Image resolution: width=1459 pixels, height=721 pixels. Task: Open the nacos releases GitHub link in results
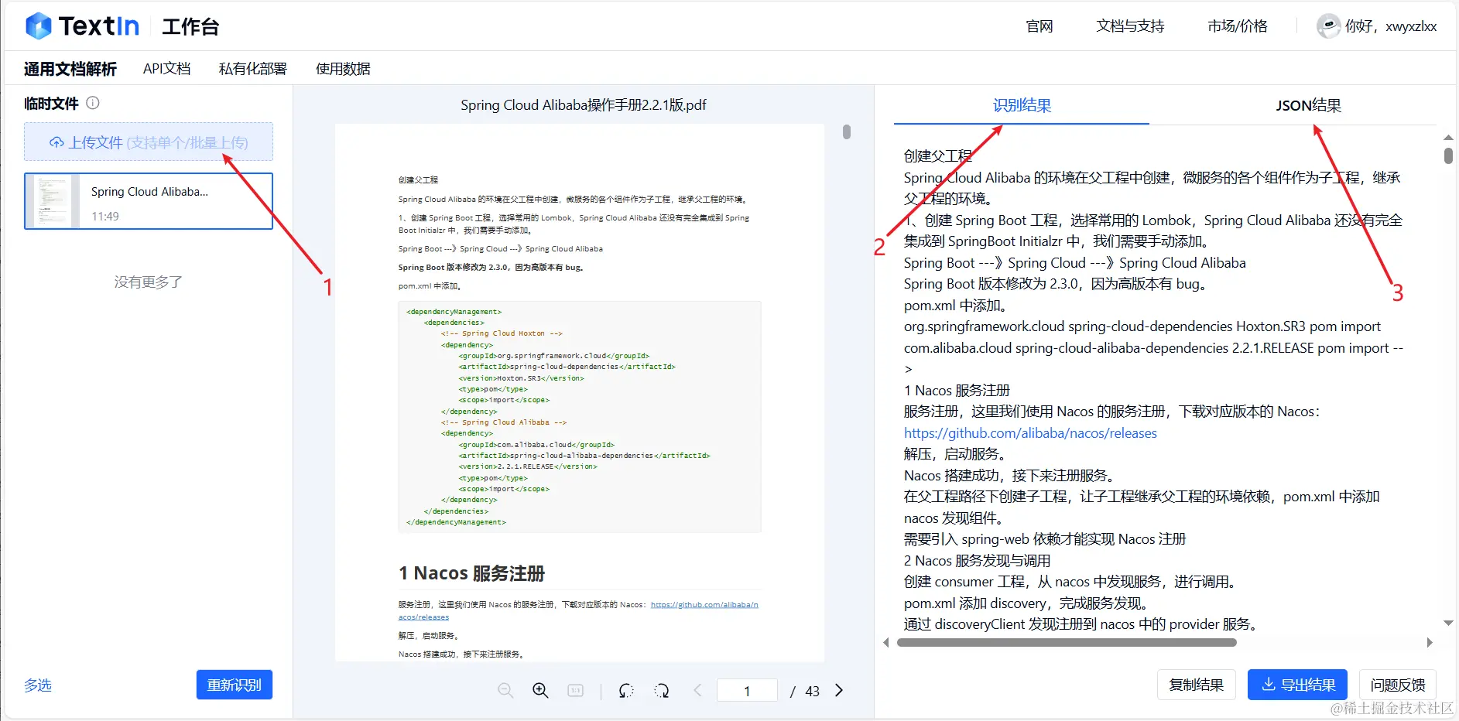click(x=1030, y=433)
